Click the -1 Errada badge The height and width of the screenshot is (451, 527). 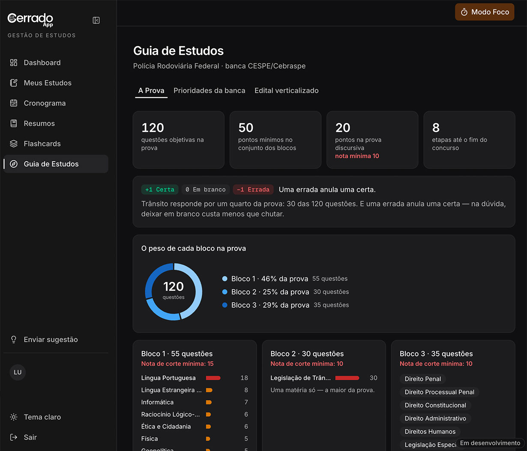tap(253, 189)
